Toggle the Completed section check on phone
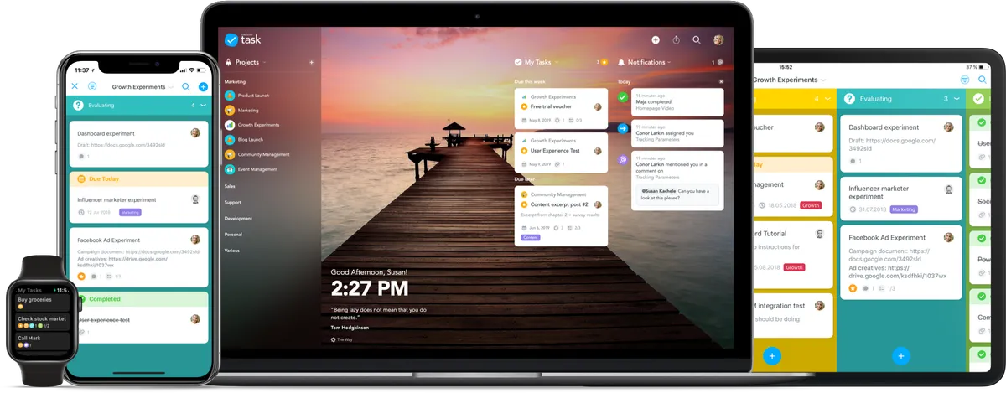The width and height of the screenshot is (1006, 393). click(81, 298)
